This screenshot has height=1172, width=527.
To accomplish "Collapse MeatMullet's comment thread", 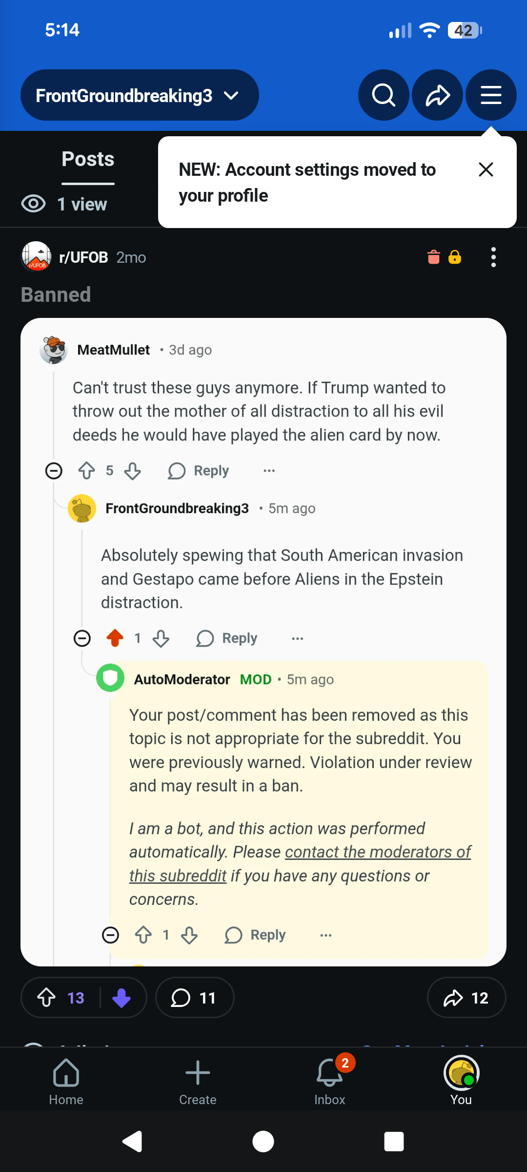I will click(x=54, y=471).
